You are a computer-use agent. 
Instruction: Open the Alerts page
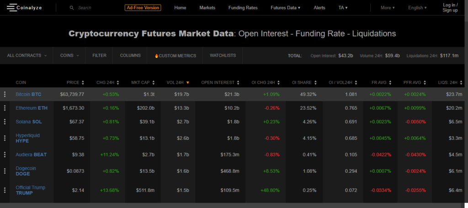click(319, 8)
